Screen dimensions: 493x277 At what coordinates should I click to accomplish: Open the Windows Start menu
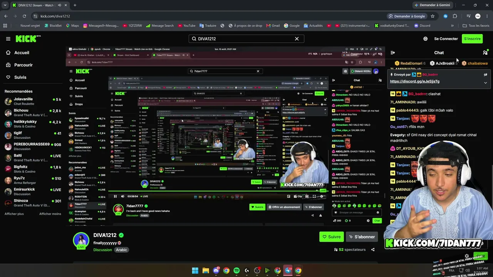click(x=195, y=270)
